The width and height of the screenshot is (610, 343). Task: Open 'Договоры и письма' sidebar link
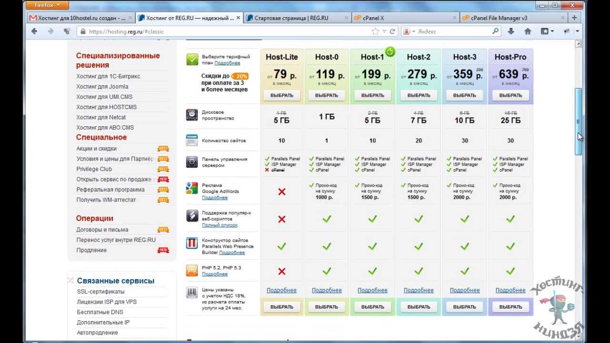click(102, 230)
